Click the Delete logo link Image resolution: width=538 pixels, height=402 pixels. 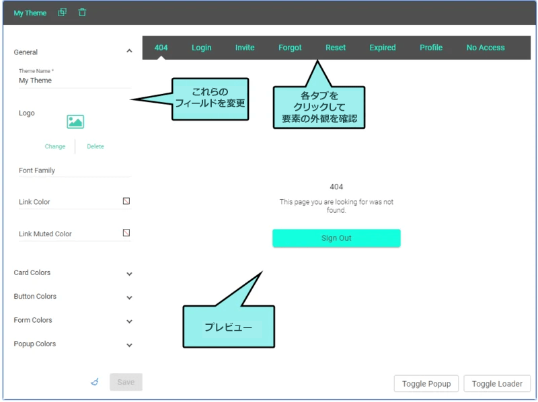(95, 146)
